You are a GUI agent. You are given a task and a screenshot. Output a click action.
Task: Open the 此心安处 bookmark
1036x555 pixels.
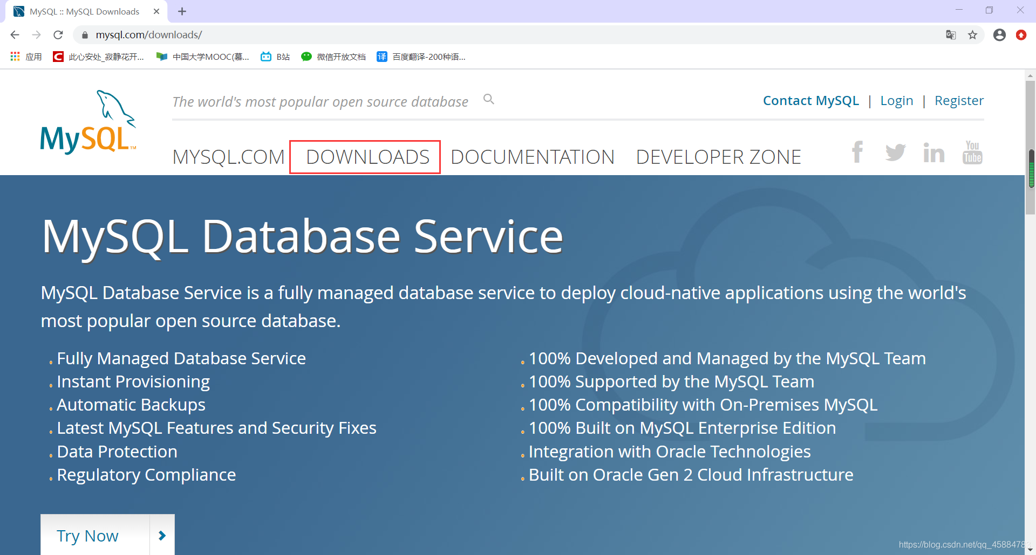click(99, 57)
